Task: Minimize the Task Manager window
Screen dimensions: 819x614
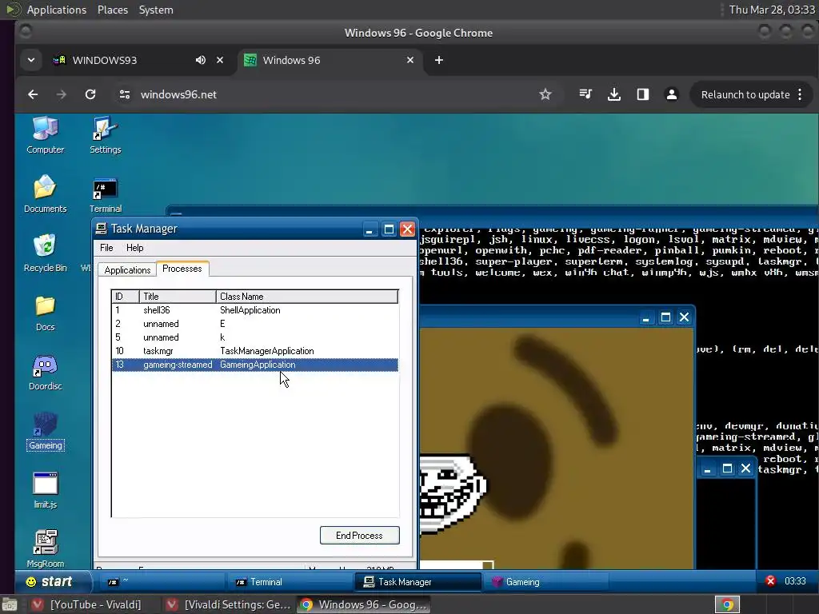Action: tap(370, 229)
